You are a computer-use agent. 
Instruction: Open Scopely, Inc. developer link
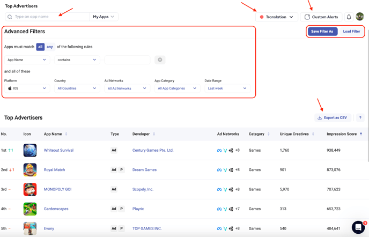(143, 189)
